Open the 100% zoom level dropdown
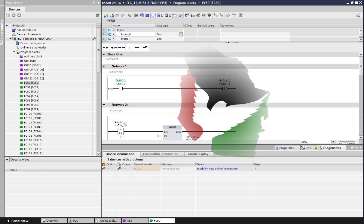This screenshot has width=364, height=224. [x=333, y=142]
